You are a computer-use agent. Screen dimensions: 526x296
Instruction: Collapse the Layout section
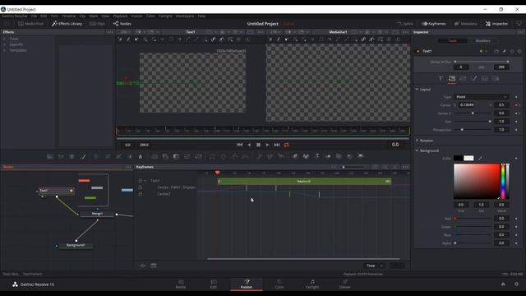click(417, 90)
